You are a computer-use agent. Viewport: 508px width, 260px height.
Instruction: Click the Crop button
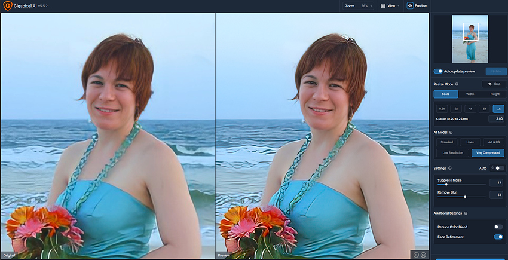(494, 84)
